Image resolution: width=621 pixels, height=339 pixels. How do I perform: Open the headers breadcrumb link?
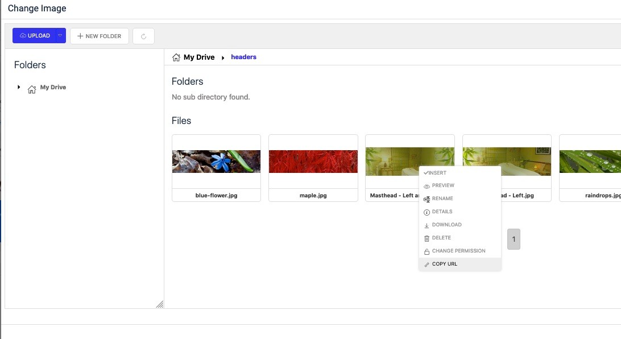click(243, 57)
